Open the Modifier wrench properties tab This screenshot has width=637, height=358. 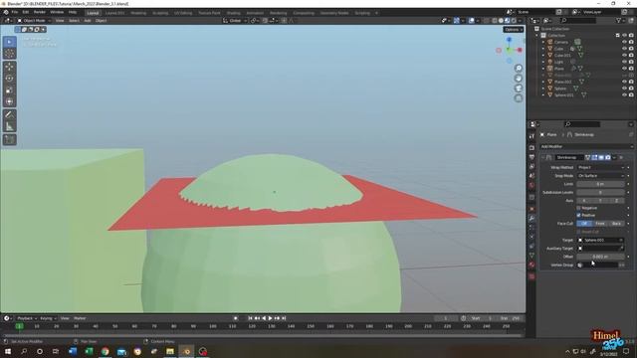point(531,219)
